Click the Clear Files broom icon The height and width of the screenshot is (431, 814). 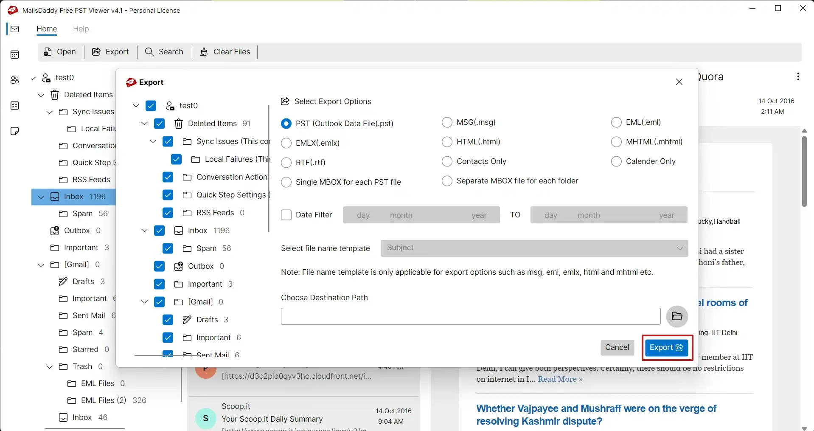pyautogui.click(x=204, y=52)
